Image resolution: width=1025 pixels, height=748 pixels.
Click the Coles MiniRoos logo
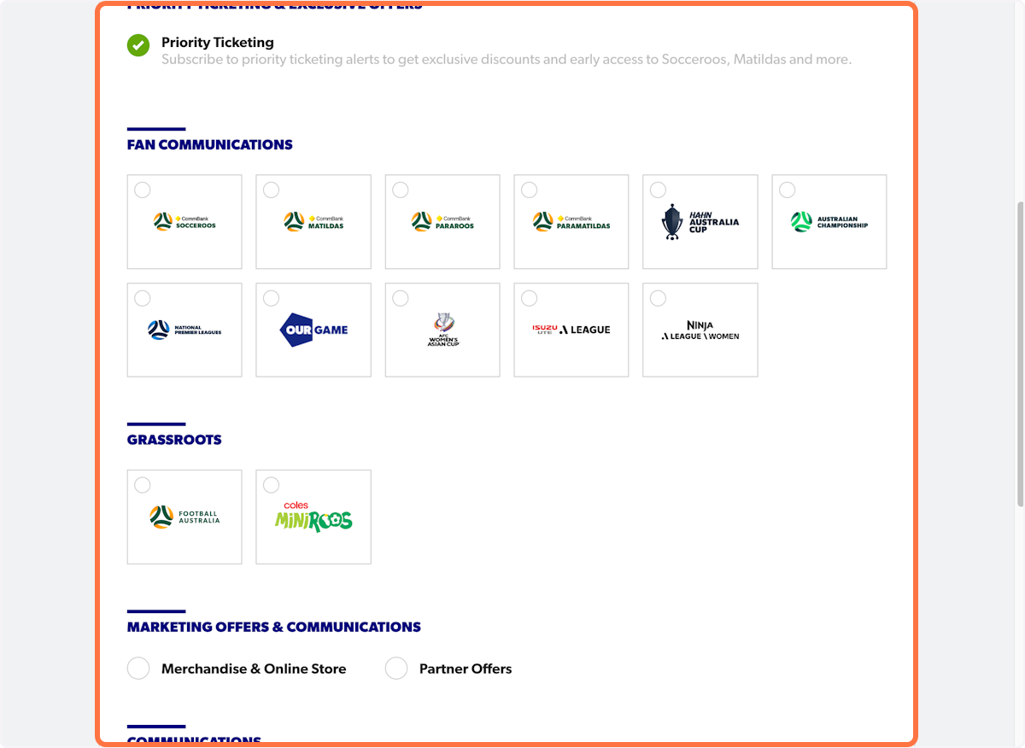[313, 517]
